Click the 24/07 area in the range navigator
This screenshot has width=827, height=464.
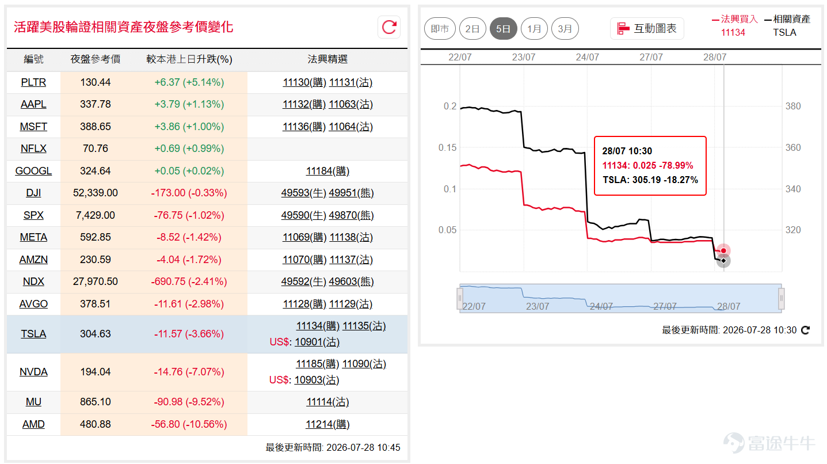[601, 306]
